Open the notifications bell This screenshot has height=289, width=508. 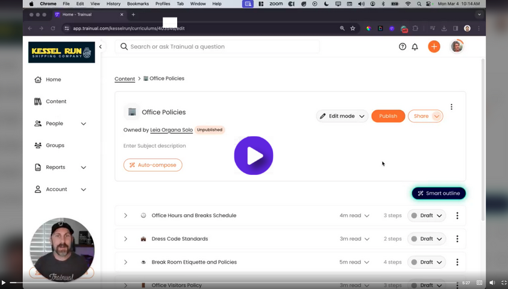(415, 46)
